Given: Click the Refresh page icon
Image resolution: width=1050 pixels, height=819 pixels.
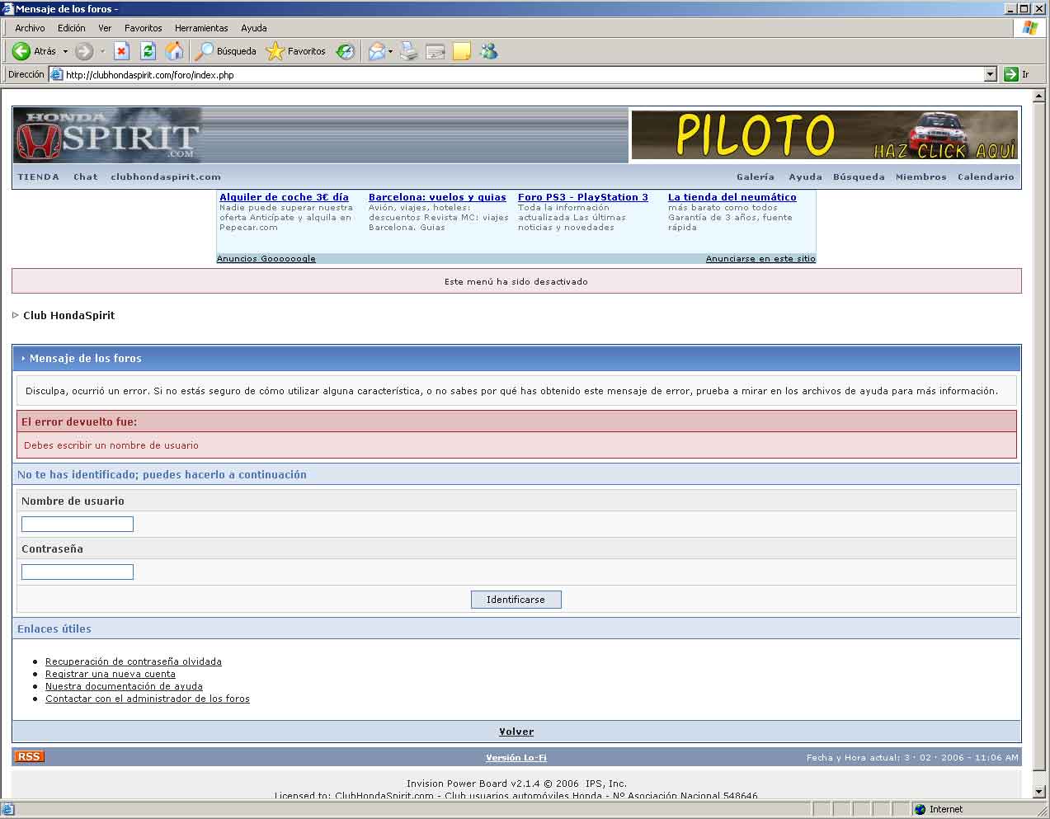Looking at the screenshot, I should 148,51.
